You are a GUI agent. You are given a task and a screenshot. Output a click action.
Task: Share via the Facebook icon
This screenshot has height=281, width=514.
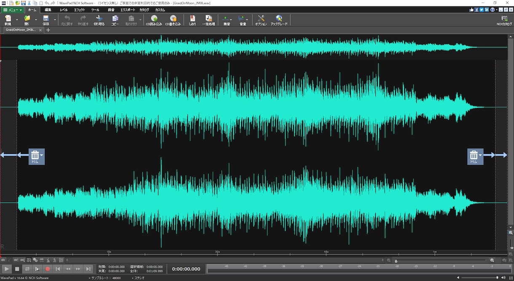pyautogui.click(x=477, y=10)
